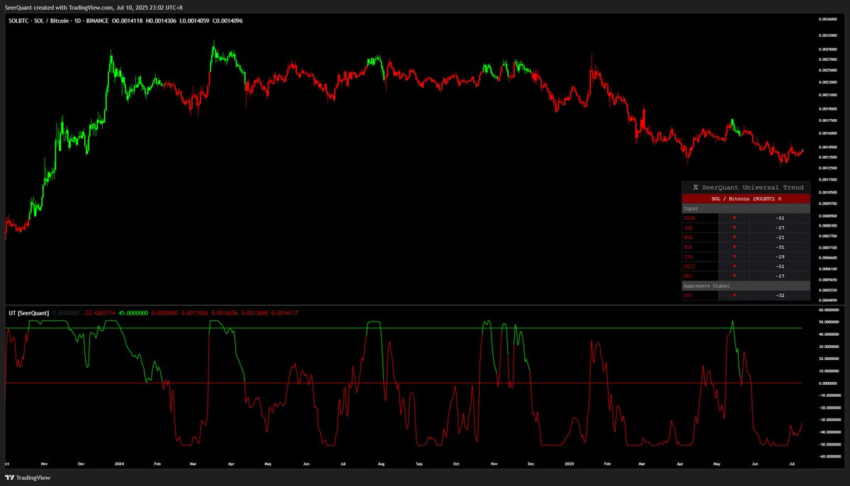Click the red down arrow in the -21 row
This screenshot has width=850, height=486.
[734, 237]
